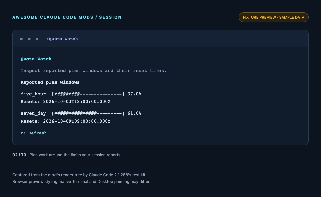The height and width of the screenshot is (197, 321).
Task: Click the 'Browser preview styling' footer note
Action: tap(81, 182)
